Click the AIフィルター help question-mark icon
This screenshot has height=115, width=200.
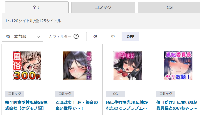[76, 37]
